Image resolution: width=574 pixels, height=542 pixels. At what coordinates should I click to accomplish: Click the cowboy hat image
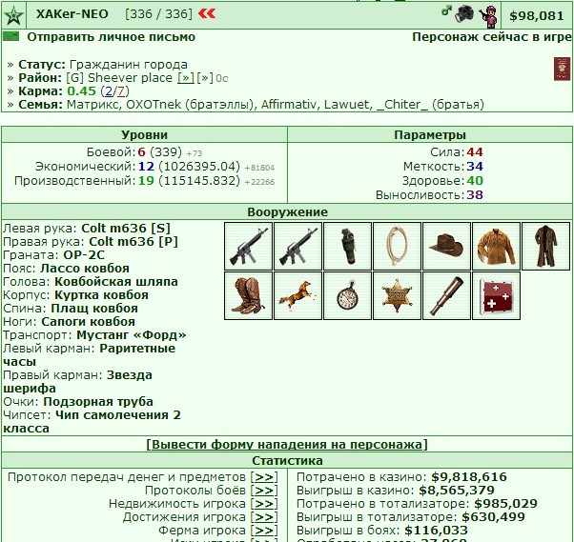[446, 246]
